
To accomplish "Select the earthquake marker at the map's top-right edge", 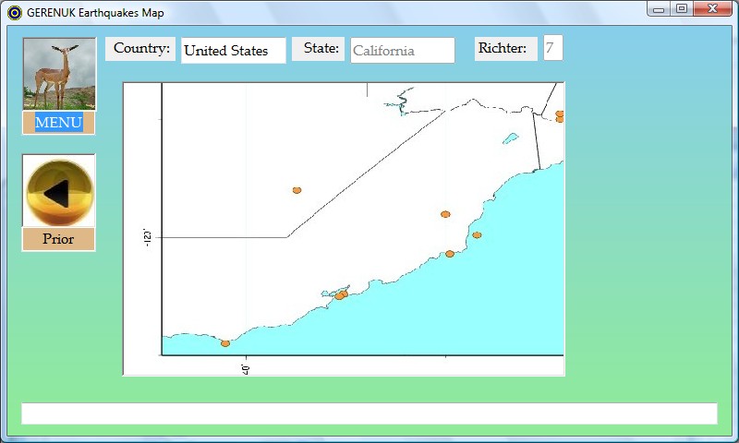I will tap(560, 115).
